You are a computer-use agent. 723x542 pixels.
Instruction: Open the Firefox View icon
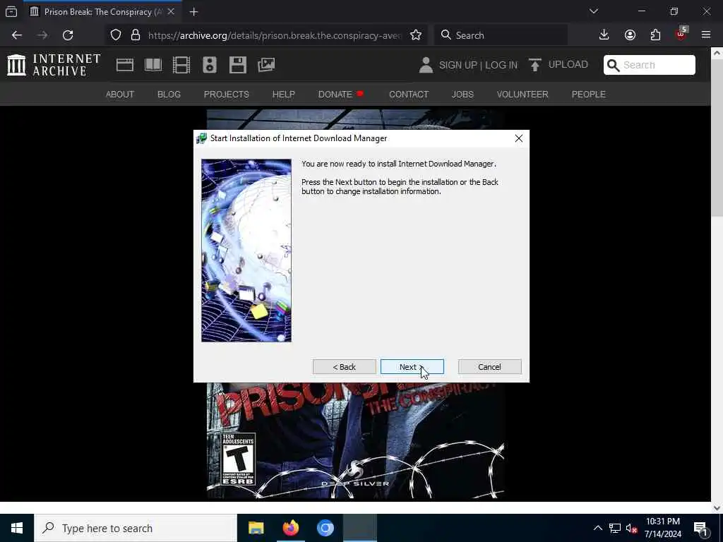(11, 12)
